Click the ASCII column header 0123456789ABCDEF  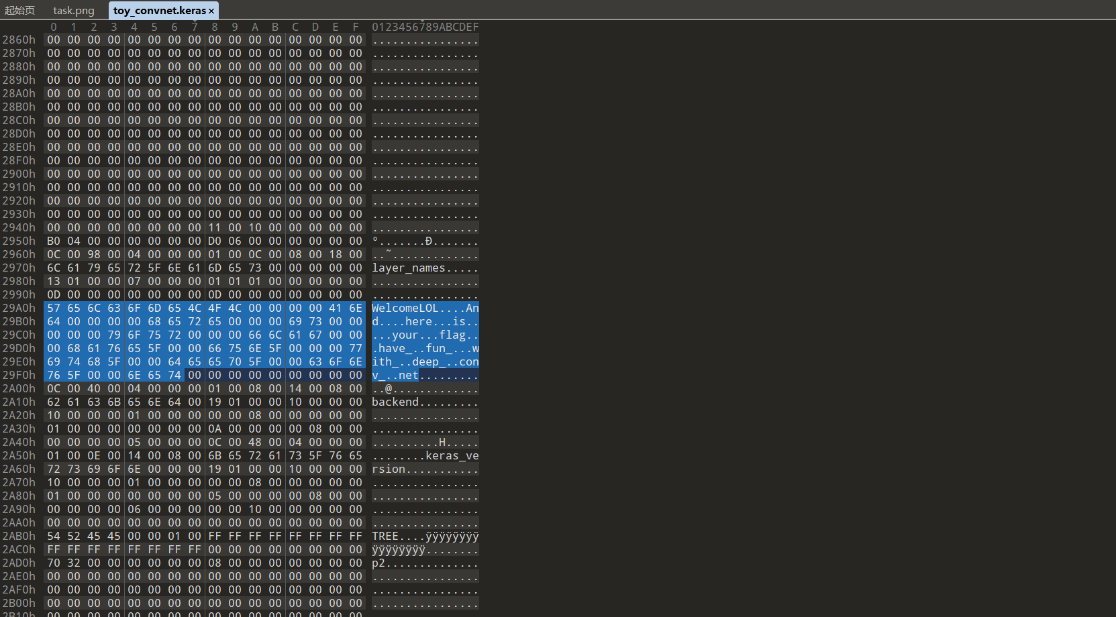pyautogui.click(x=425, y=27)
